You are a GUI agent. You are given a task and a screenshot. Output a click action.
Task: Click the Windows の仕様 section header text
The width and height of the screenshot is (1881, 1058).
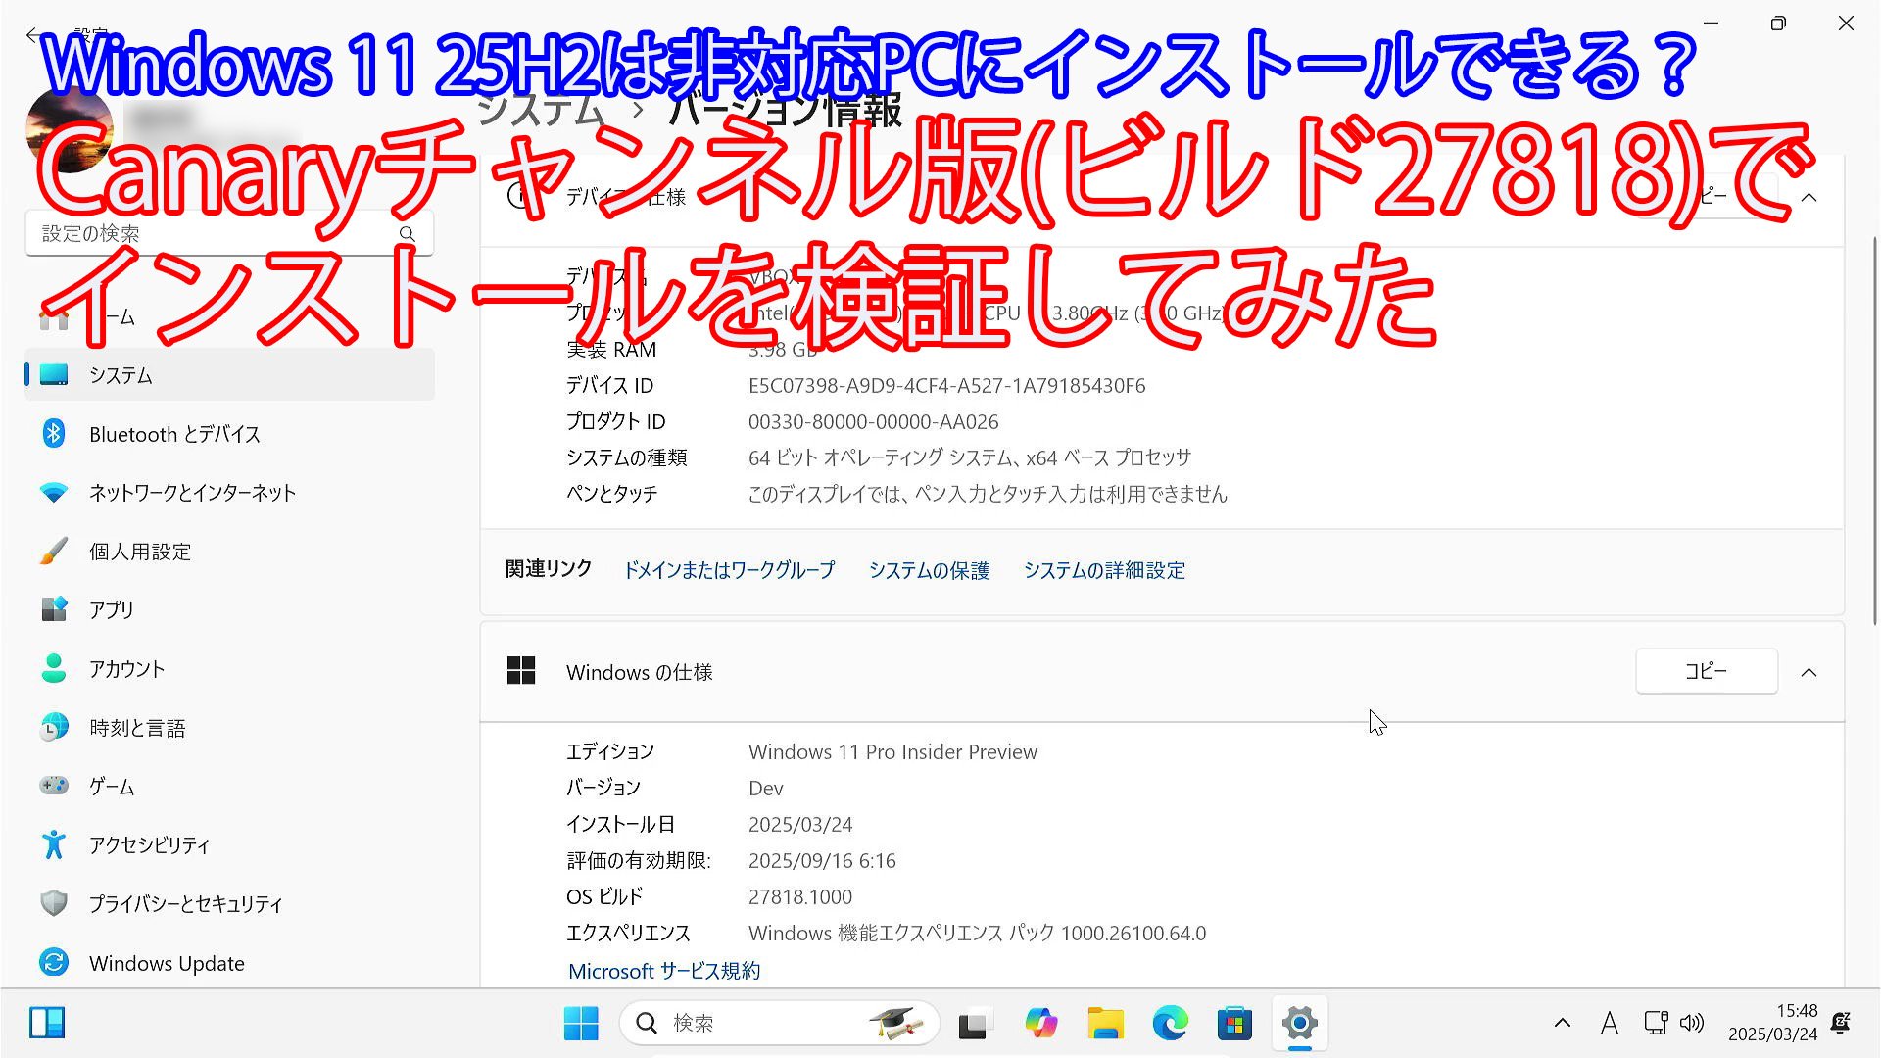click(x=639, y=672)
